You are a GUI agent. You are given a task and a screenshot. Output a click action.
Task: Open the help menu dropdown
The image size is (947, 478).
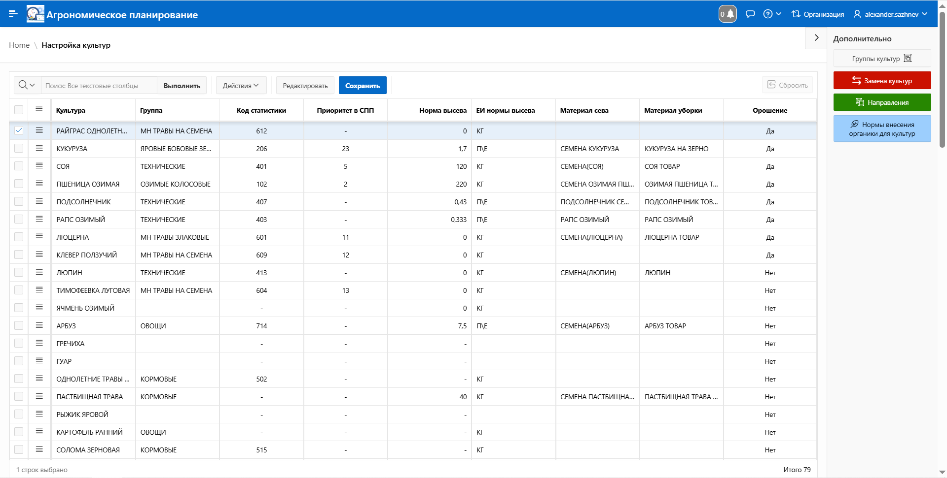(772, 14)
